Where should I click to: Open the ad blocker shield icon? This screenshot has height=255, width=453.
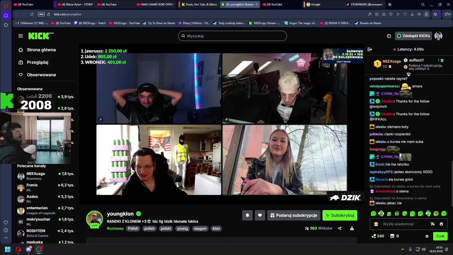391,14
